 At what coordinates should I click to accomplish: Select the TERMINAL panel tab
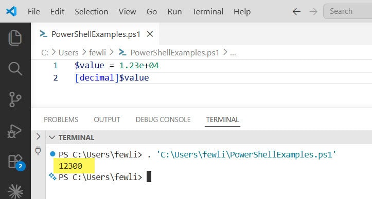tap(222, 120)
